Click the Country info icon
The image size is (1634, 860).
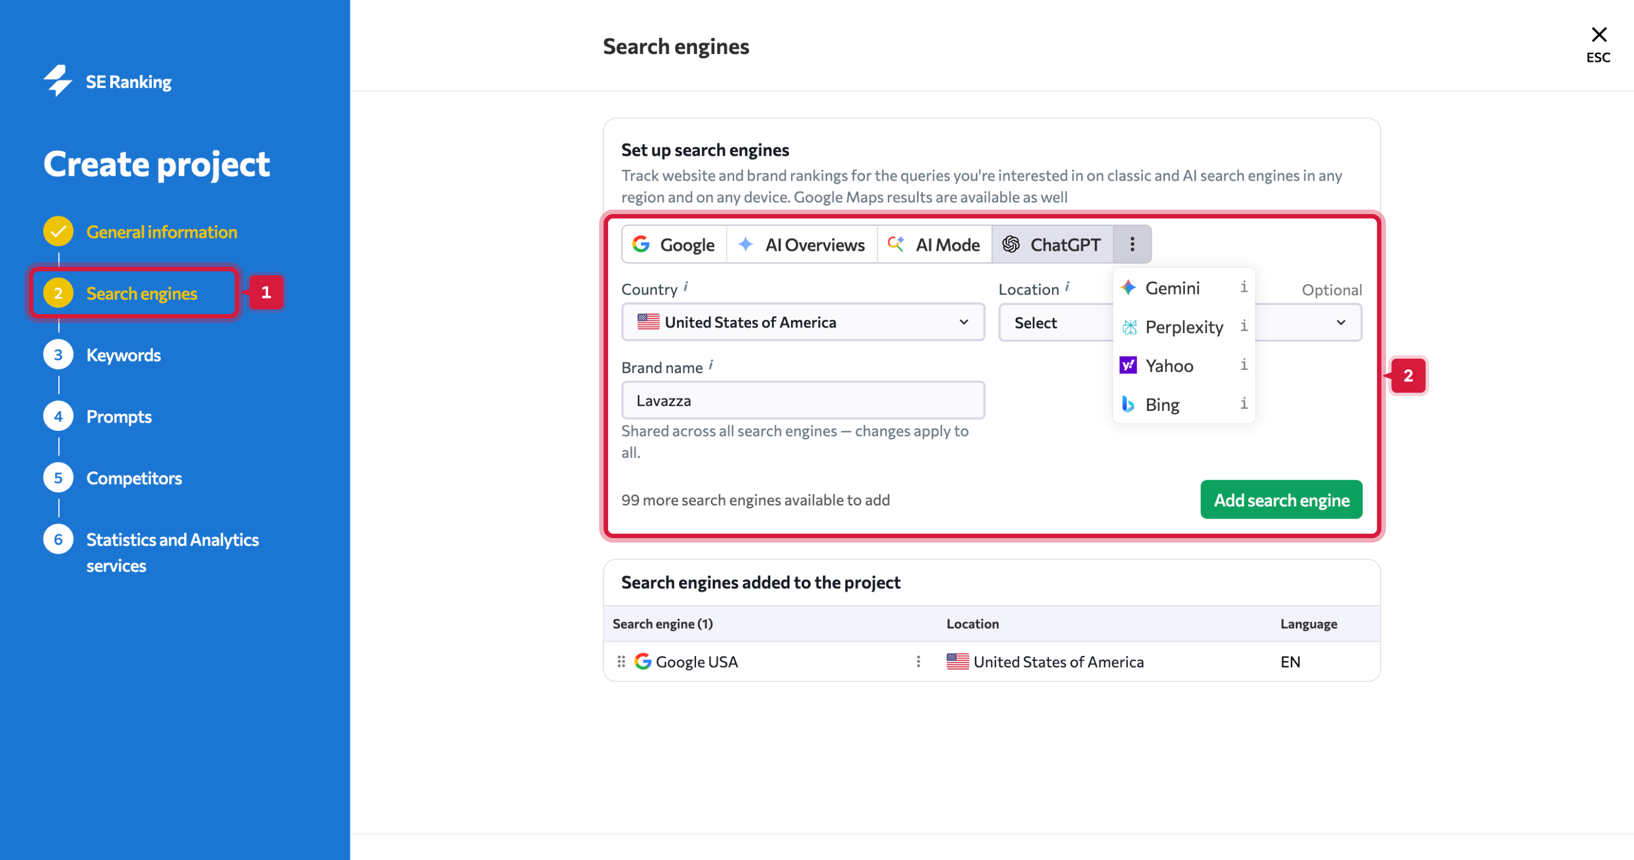pos(685,287)
